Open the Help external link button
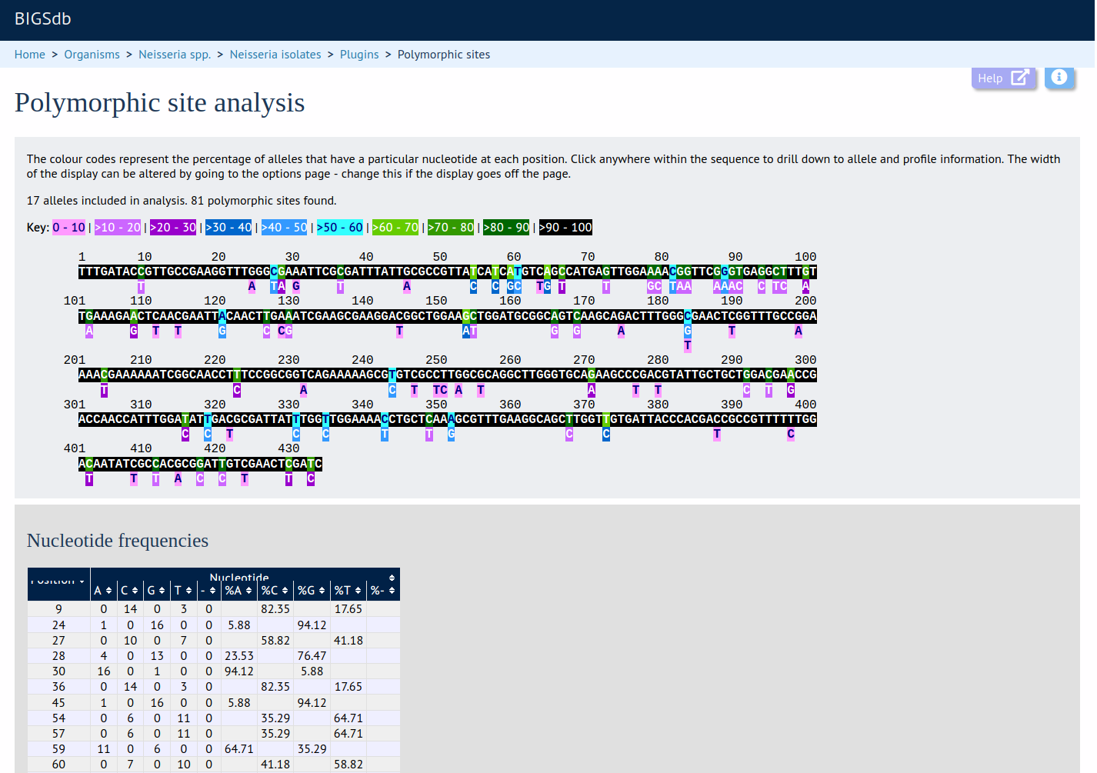Screen dimensions: 1097x773 point(1003,78)
